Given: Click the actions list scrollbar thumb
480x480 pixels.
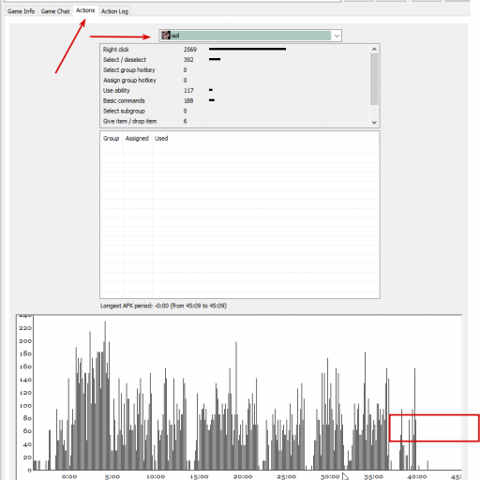Looking at the screenshot, I should [x=374, y=79].
